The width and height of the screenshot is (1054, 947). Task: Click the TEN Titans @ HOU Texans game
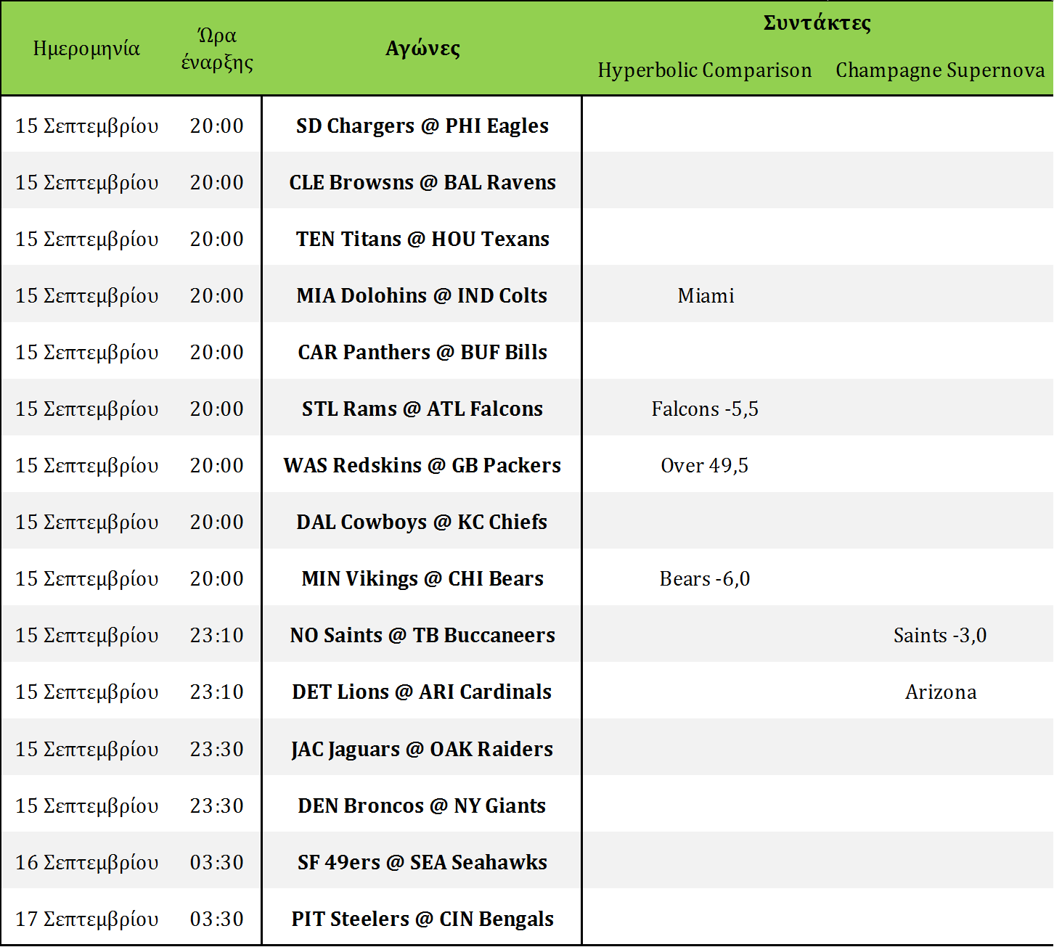[x=422, y=239]
